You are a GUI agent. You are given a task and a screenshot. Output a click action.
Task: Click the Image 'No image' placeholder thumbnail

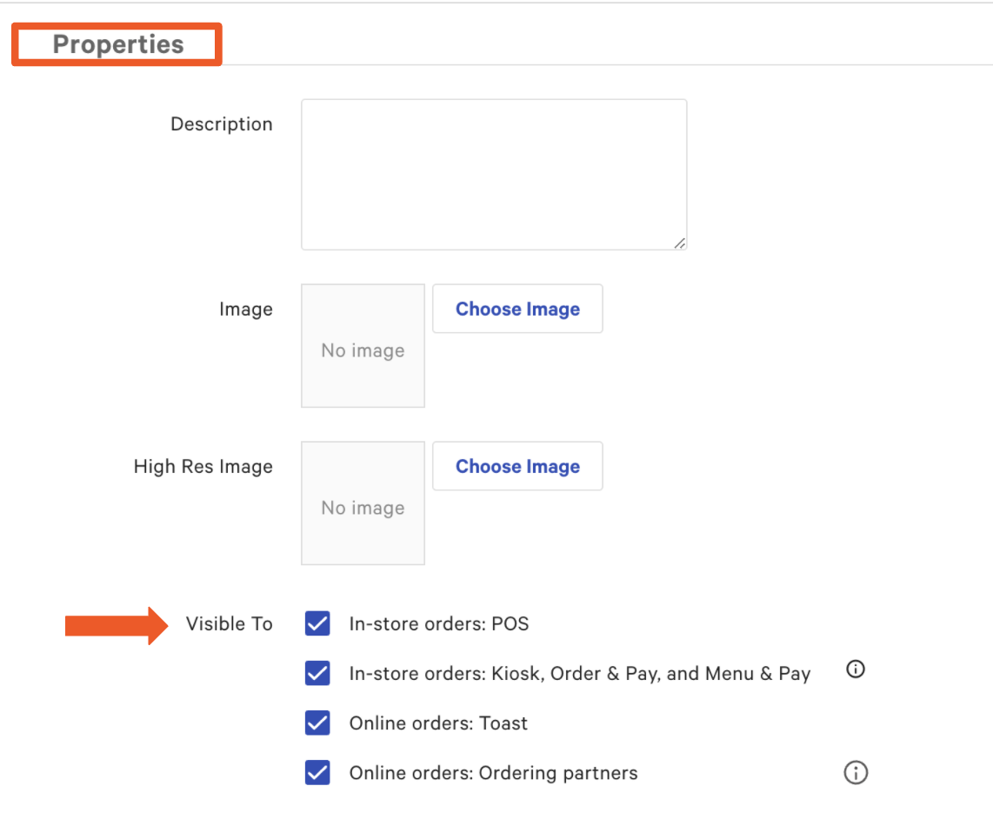(x=363, y=345)
